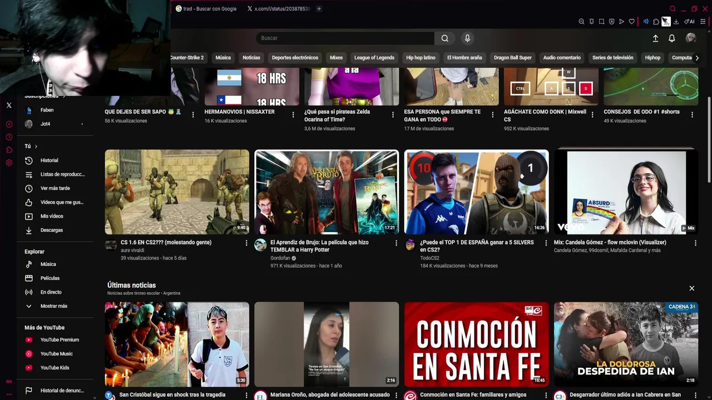Click the browser zoom-out magnifier icon

click(x=581, y=22)
